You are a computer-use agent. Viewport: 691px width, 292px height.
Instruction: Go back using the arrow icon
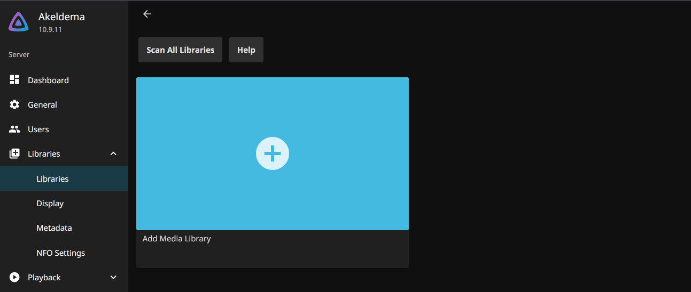147,14
